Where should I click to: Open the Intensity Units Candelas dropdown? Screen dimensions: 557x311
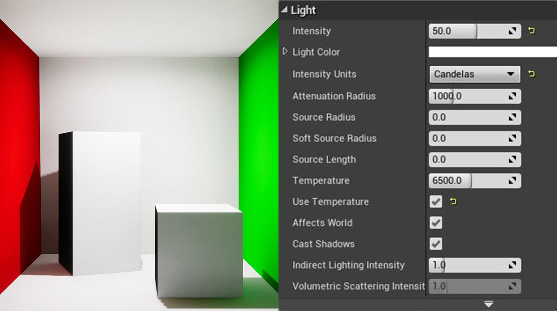[474, 74]
